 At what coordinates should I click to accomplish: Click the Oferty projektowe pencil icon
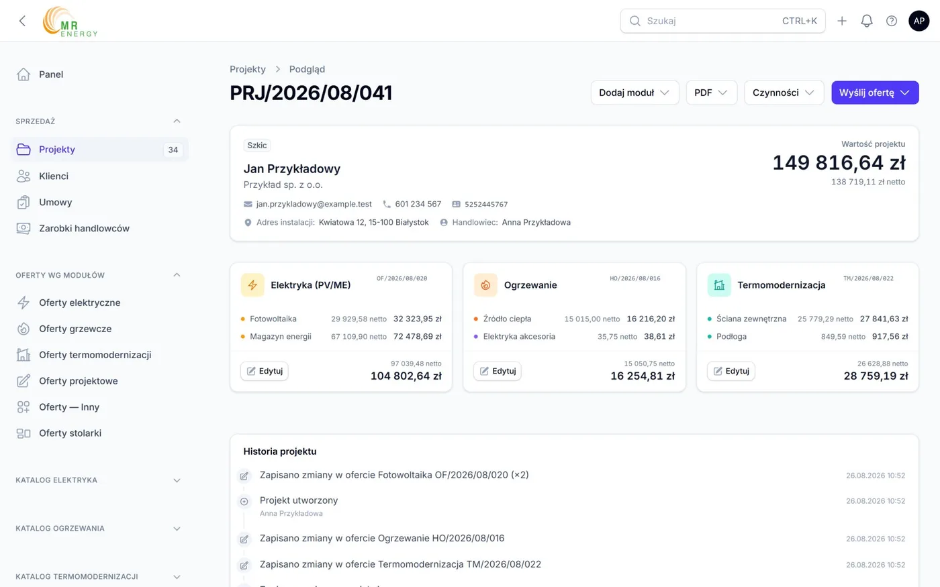[23, 381]
